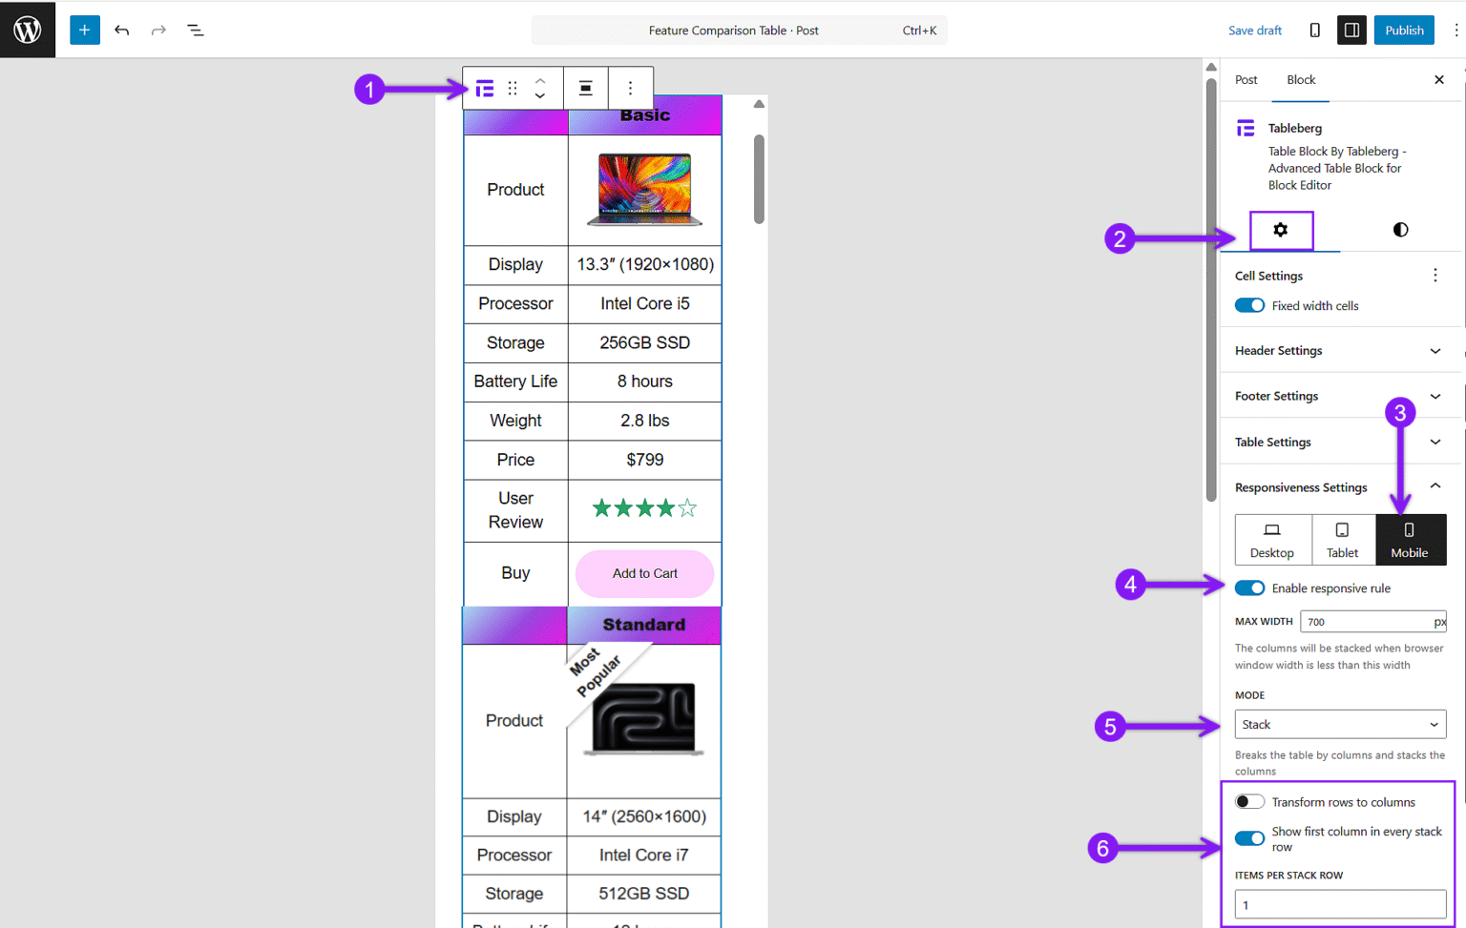Switch to the Post tab

click(x=1246, y=80)
